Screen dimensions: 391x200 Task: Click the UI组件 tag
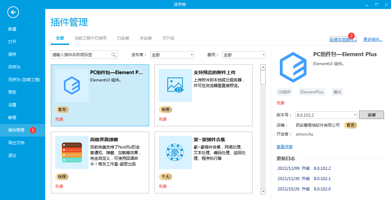pos(285,92)
